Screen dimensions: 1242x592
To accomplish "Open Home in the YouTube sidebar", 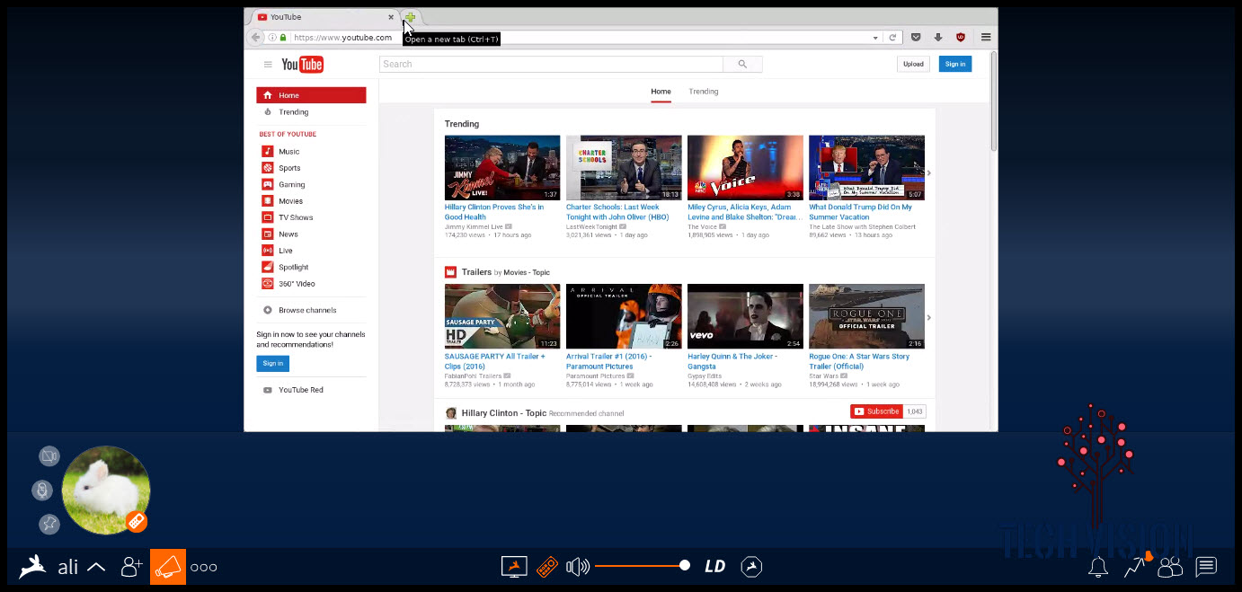I will pos(311,95).
